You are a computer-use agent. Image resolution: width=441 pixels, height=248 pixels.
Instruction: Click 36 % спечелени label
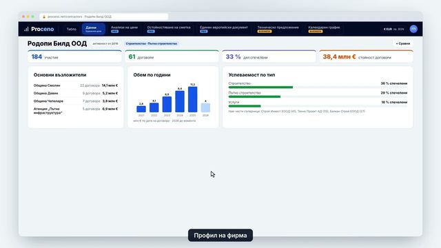(x=394, y=83)
